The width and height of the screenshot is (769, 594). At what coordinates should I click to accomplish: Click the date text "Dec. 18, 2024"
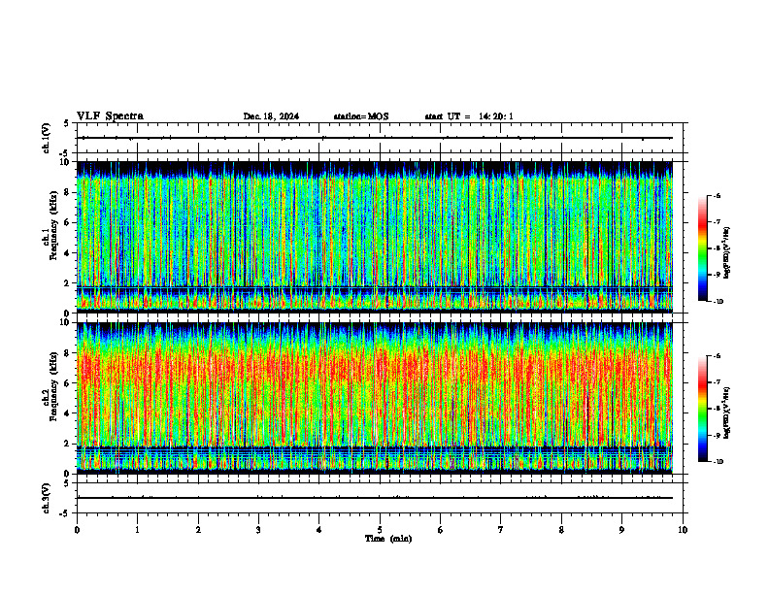tap(271, 116)
